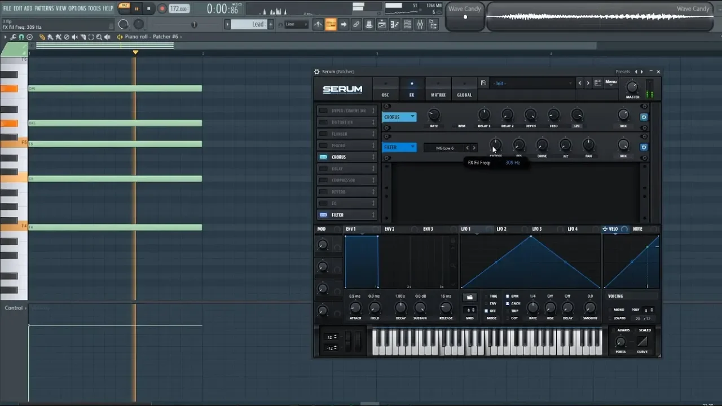
Task: Click the MG Low 6 filter type field
Action: 444,148
